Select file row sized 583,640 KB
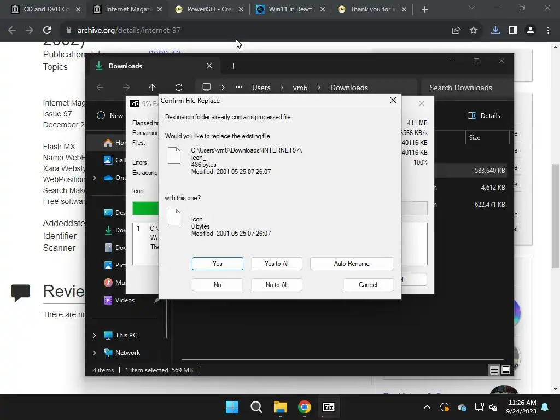This screenshot has width=560, height=420. click(471, 171)
